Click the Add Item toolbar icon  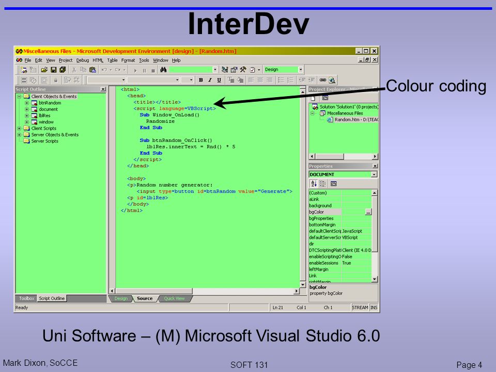(x=33, y=70)
